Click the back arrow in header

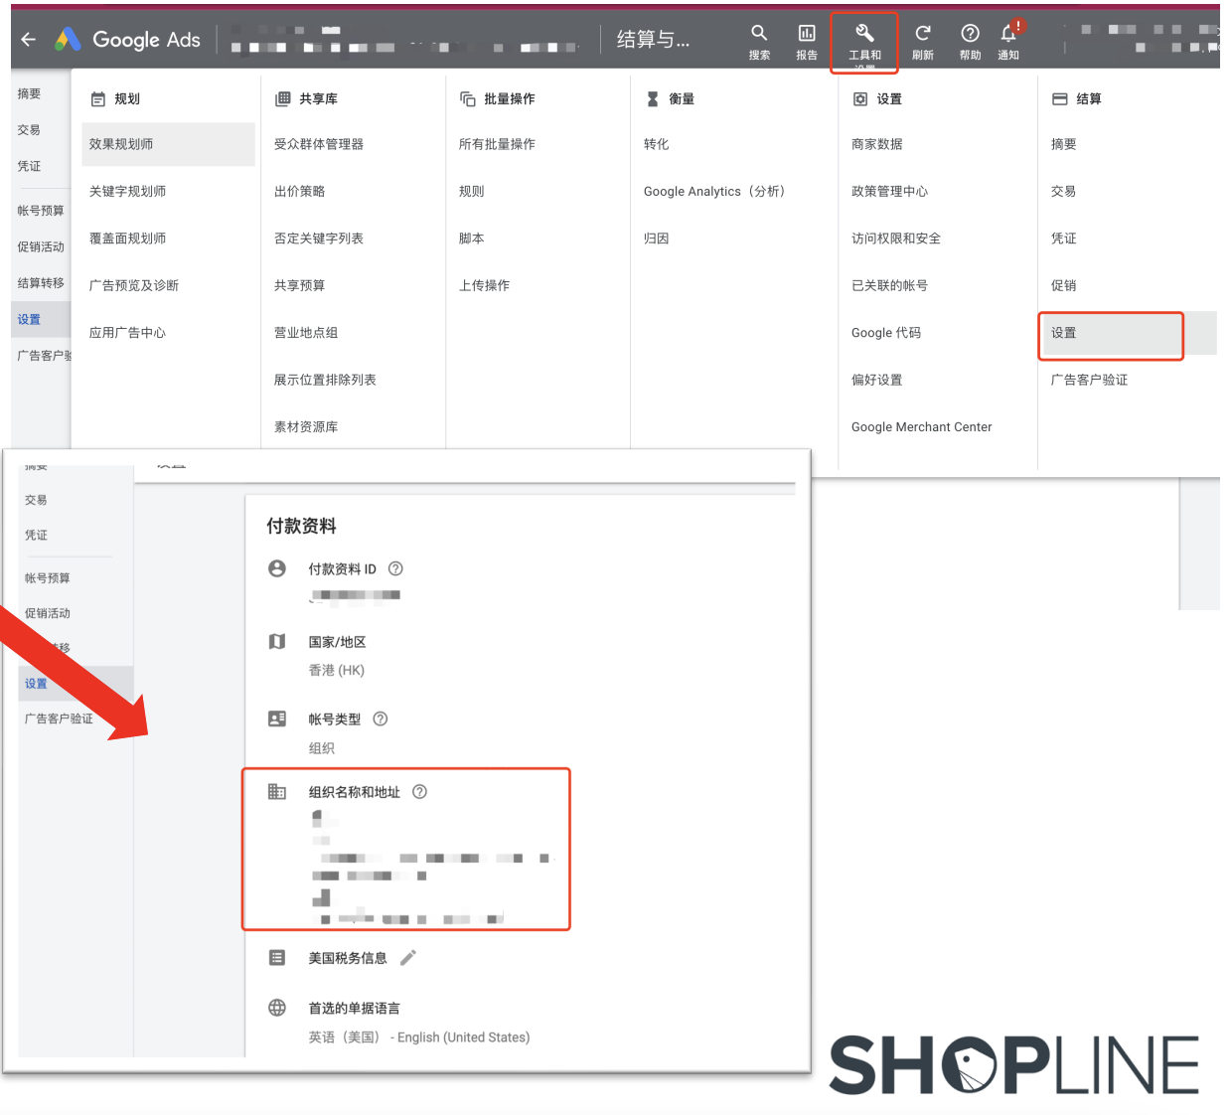(28, 40)
